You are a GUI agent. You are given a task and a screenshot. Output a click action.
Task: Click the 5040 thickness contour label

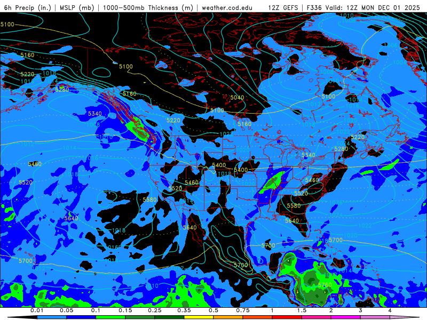tap(237, 98)
